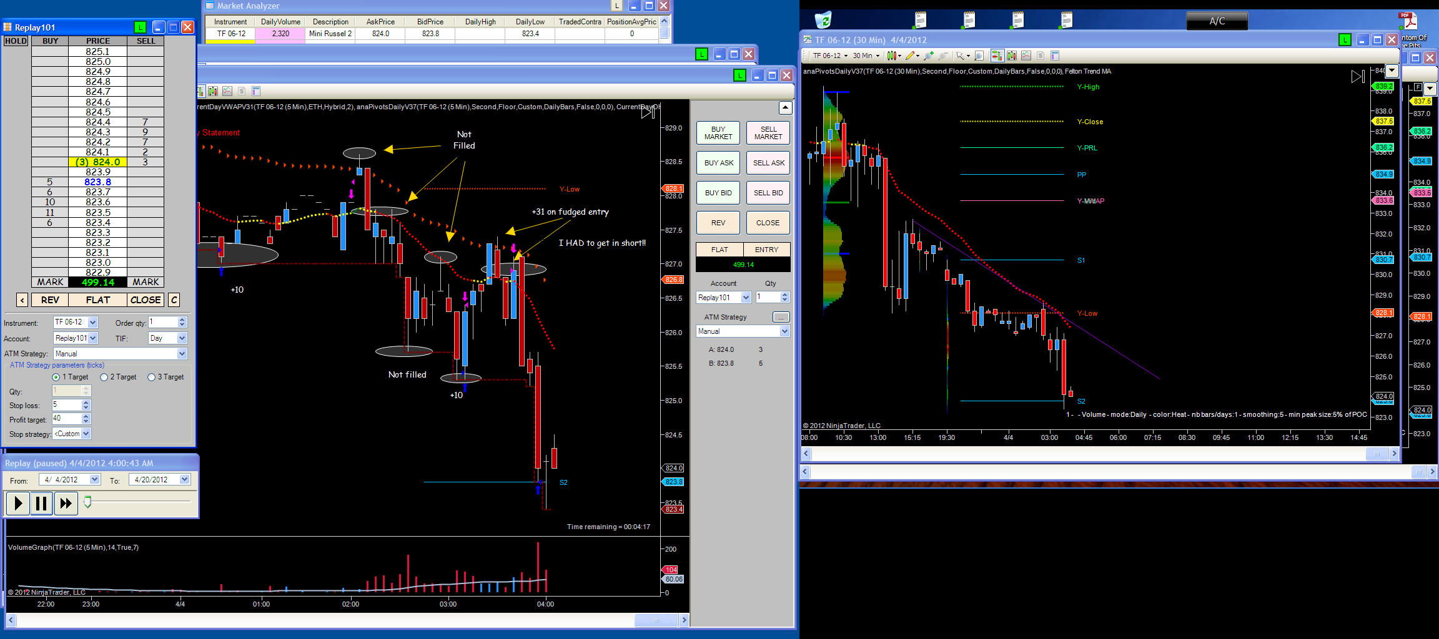
Task: Open Data Series icon in 30 Min chart toolbar
Action: pyautogui.click(x=1012, y=56)
